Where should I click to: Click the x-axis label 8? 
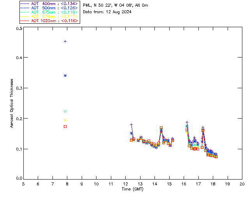pyautogui.click(x=67, y=184)
